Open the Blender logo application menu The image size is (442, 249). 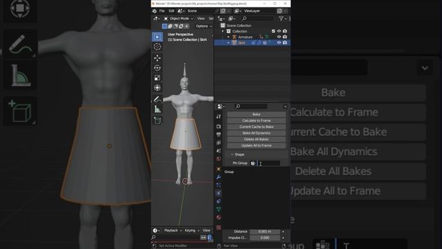click(x=155, y=11)
